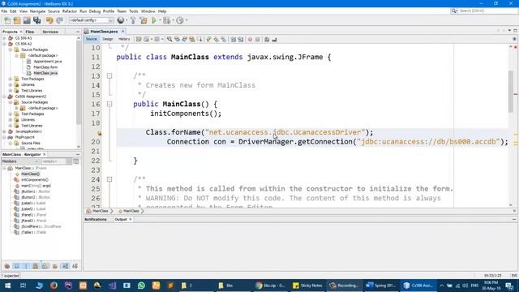Select initComponents() in Navigator
The width and height of the screenshot is (519, 292).
[35, 180]
